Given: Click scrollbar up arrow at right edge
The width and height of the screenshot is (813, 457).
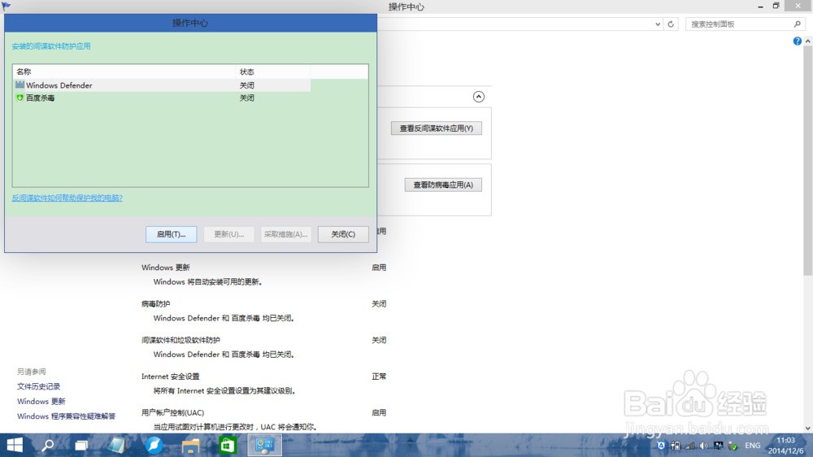Looking at the screenshot, I should pos(808,41).
